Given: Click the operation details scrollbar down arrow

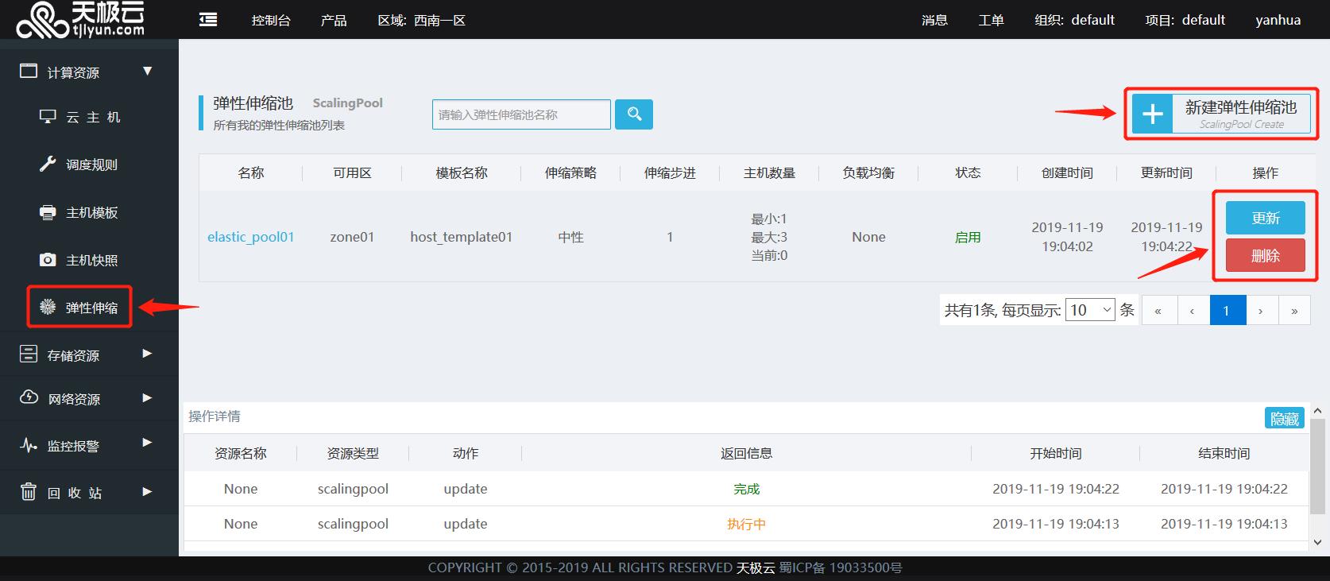Looking at the screenshot, I should click(x=1317, y=542).
